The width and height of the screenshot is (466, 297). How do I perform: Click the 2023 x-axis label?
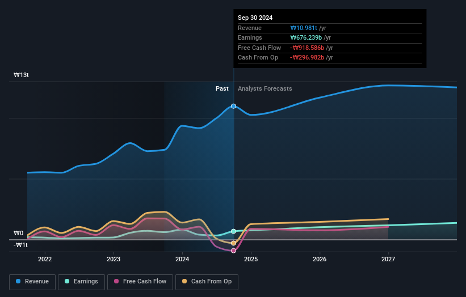[x=114, y=260]
